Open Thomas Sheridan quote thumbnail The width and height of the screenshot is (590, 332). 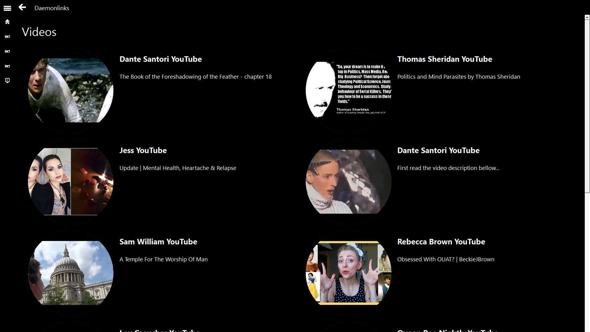[349, 90]
